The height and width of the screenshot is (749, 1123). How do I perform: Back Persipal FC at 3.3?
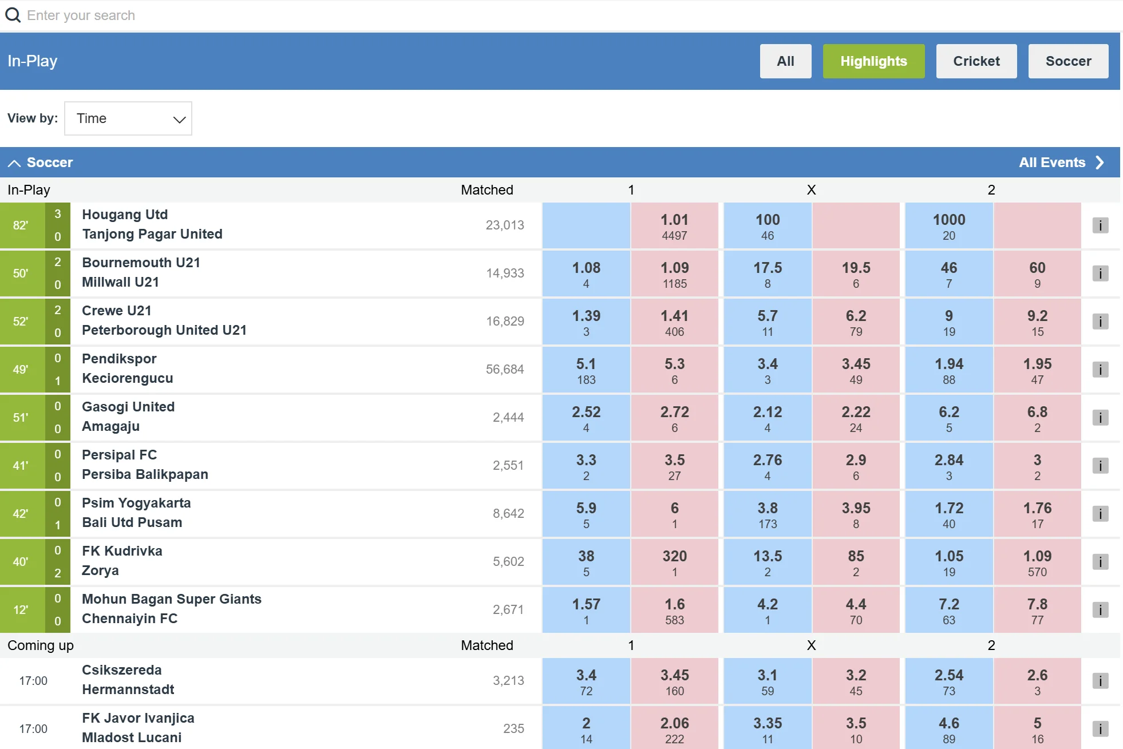tap(586, 466)
